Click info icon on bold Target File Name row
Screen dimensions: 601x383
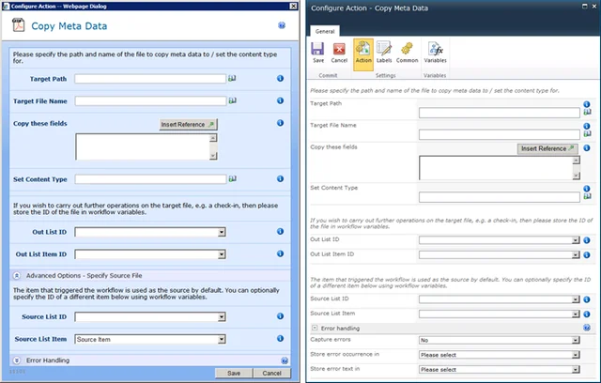(x=280, y=100)
